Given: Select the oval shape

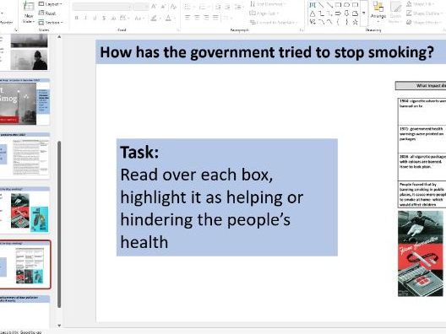Looking at the screenshot, I should [346, 5].
